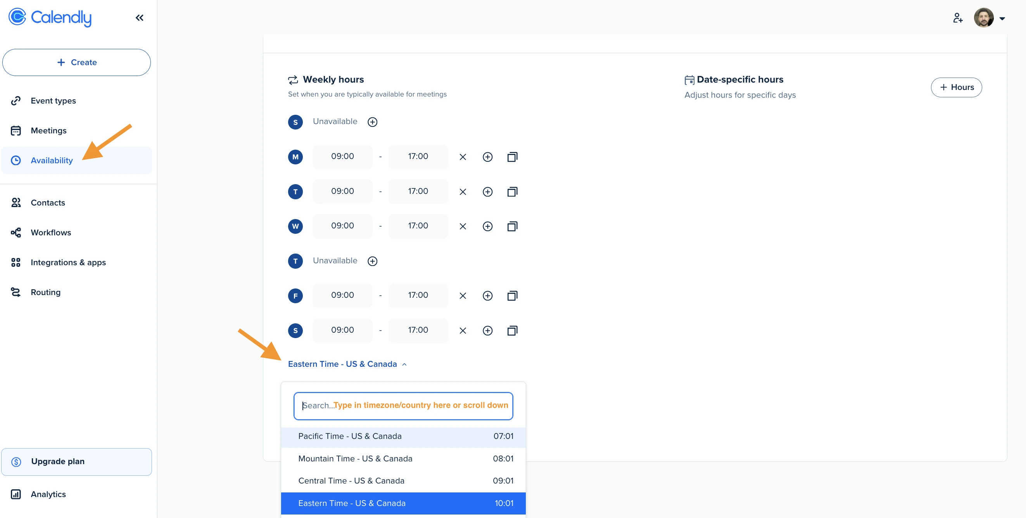Remove Saturday time interval
Viewport: 1026px width, 518px height.
tap(463, 331)
